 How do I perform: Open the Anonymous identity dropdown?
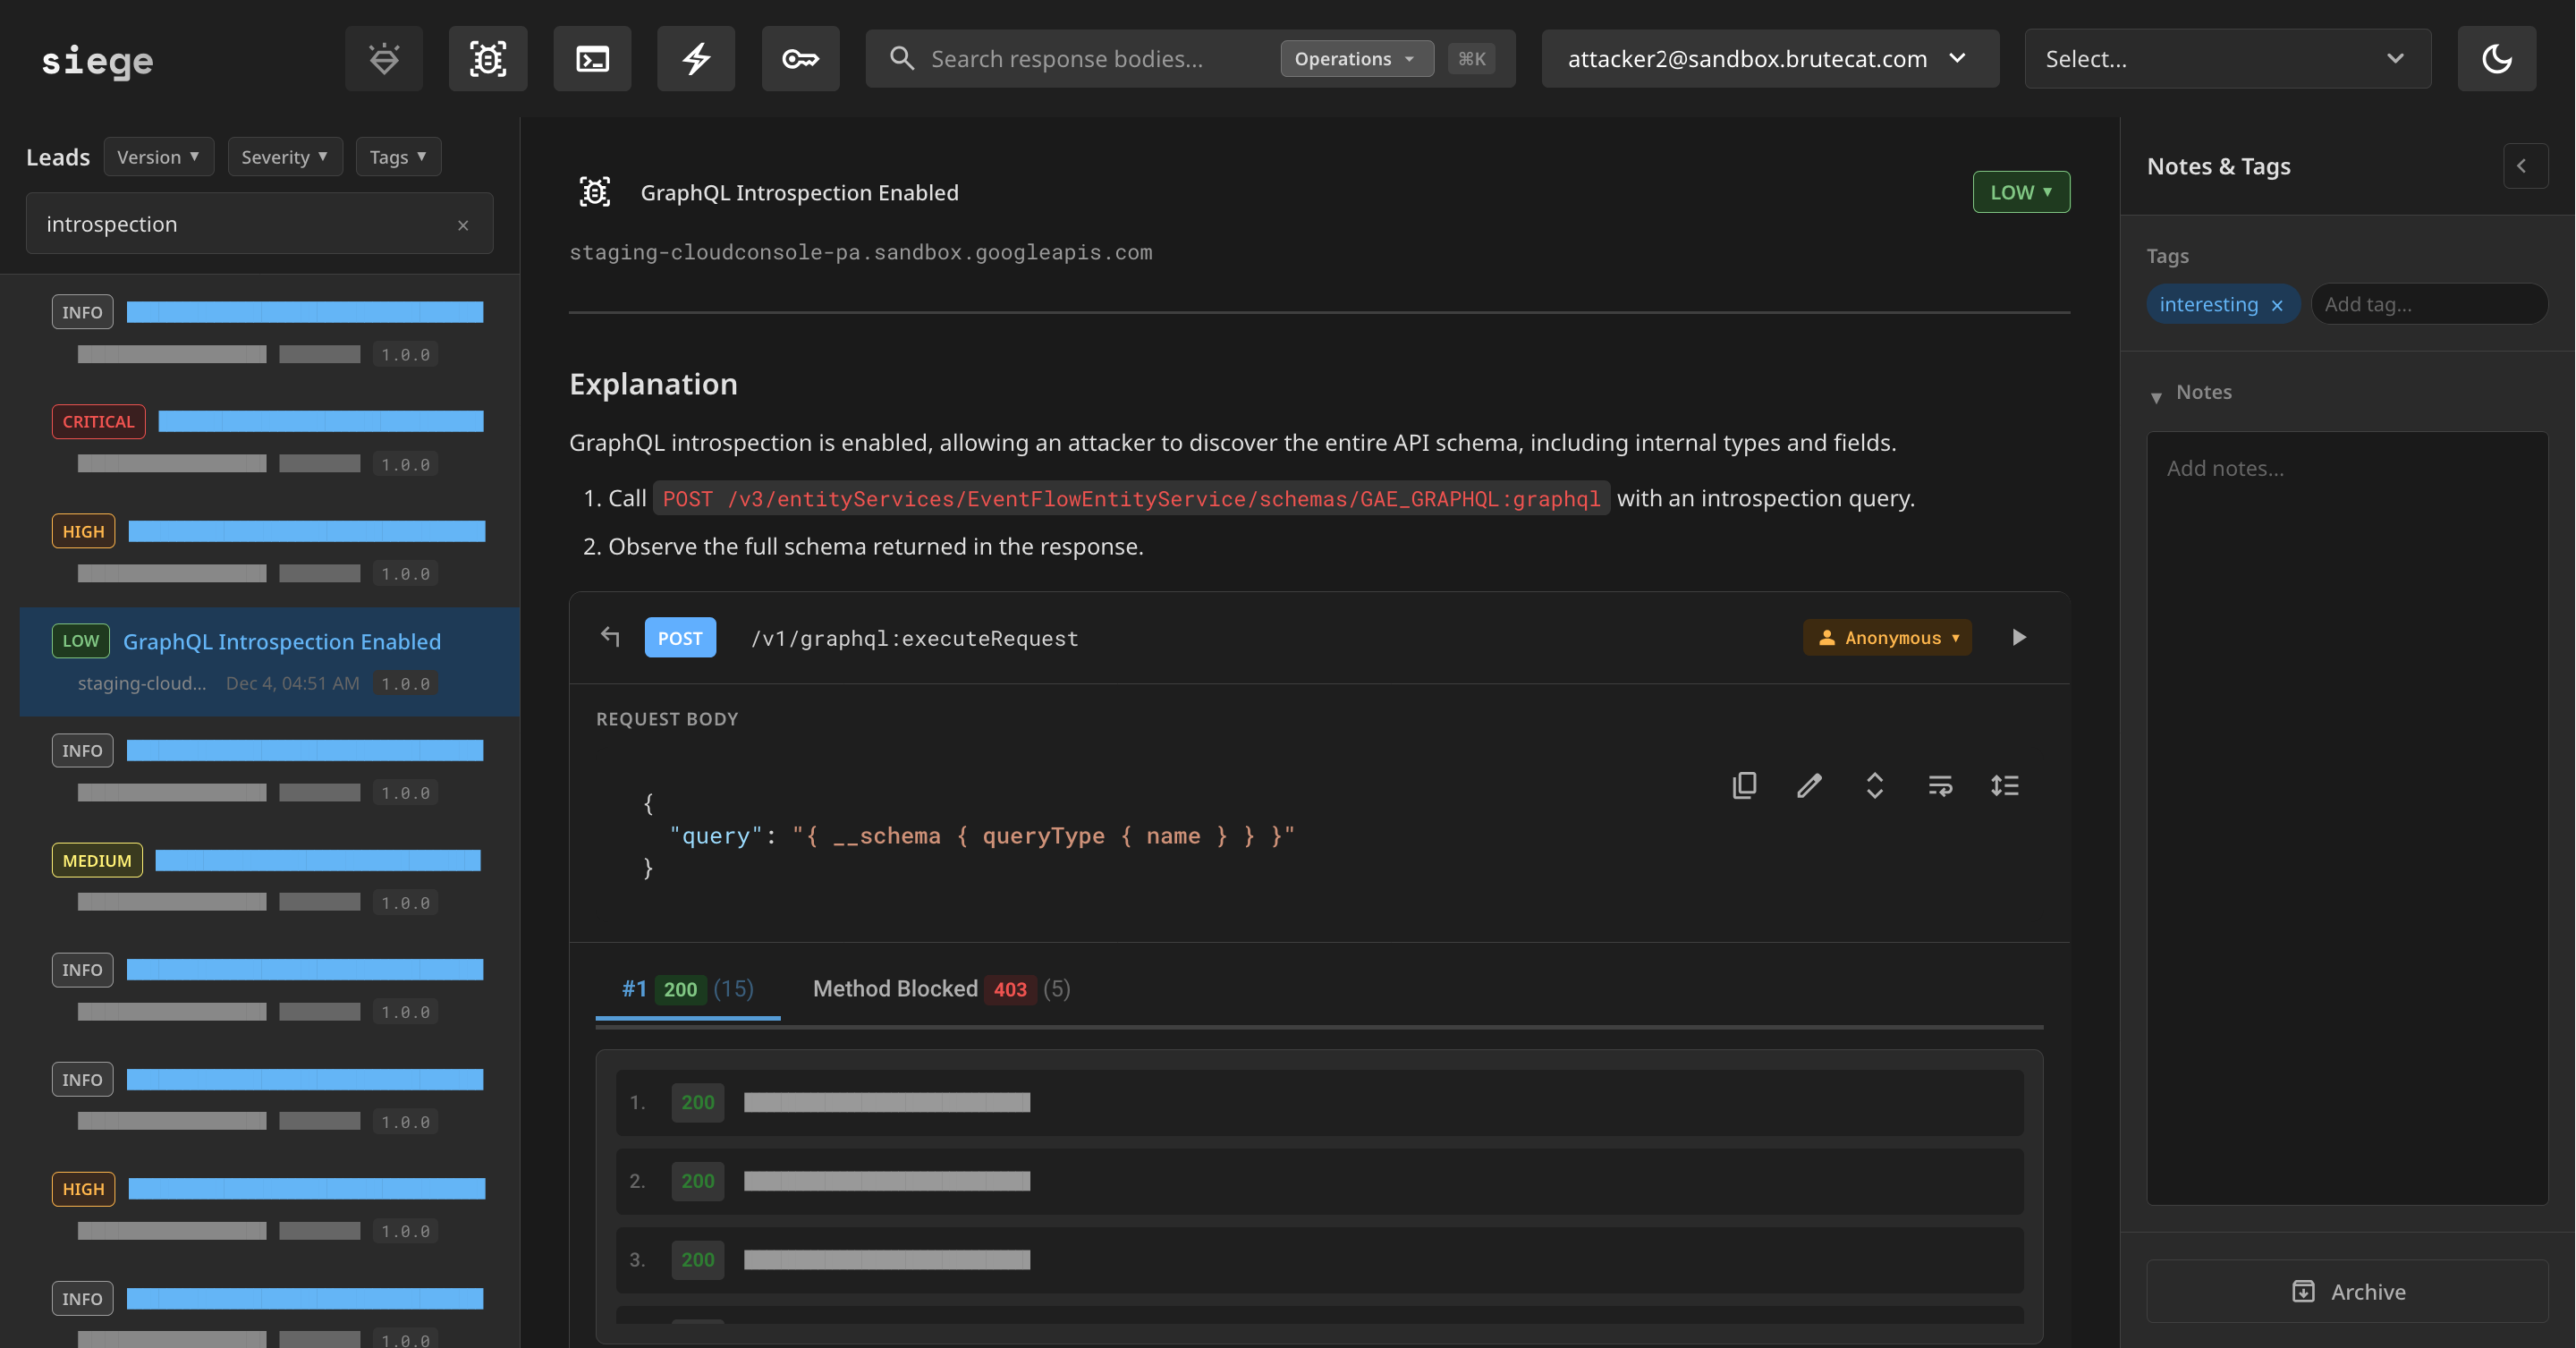[x=1887, y=638]
